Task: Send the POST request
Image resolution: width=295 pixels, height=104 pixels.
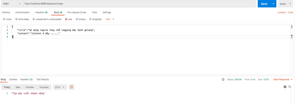Action: [264, 4]
